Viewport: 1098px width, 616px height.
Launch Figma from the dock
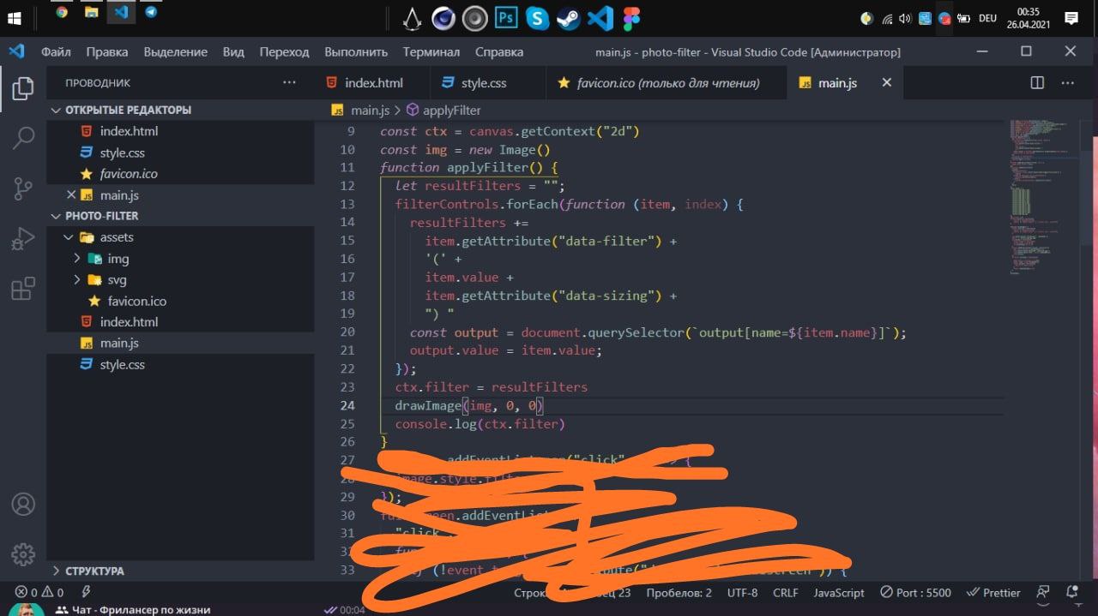[x=632, y=17]
